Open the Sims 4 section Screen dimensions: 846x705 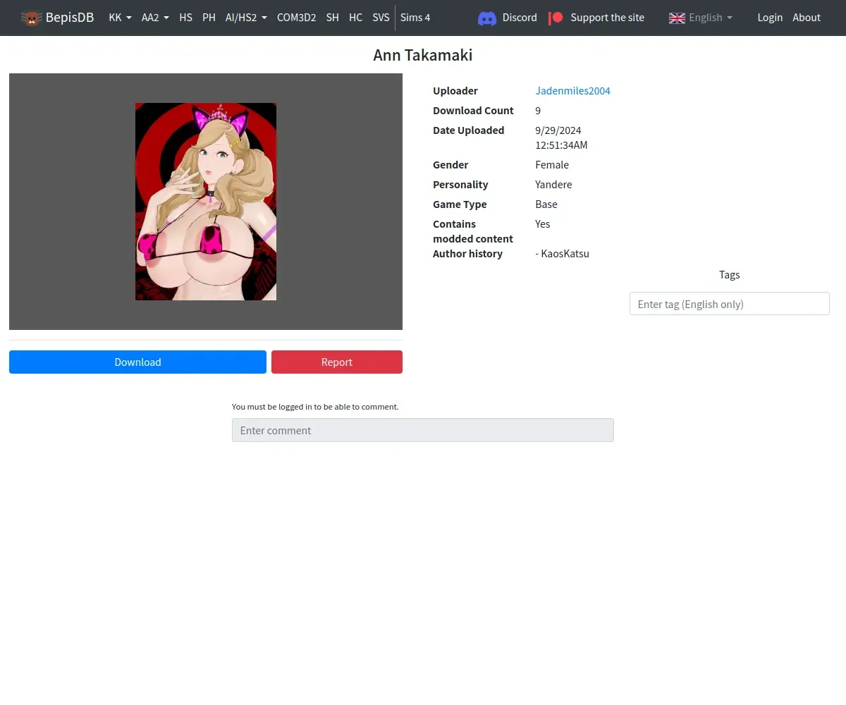tap(415, 18)
